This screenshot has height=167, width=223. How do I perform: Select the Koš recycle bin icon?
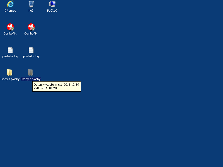tap(31, 4)
